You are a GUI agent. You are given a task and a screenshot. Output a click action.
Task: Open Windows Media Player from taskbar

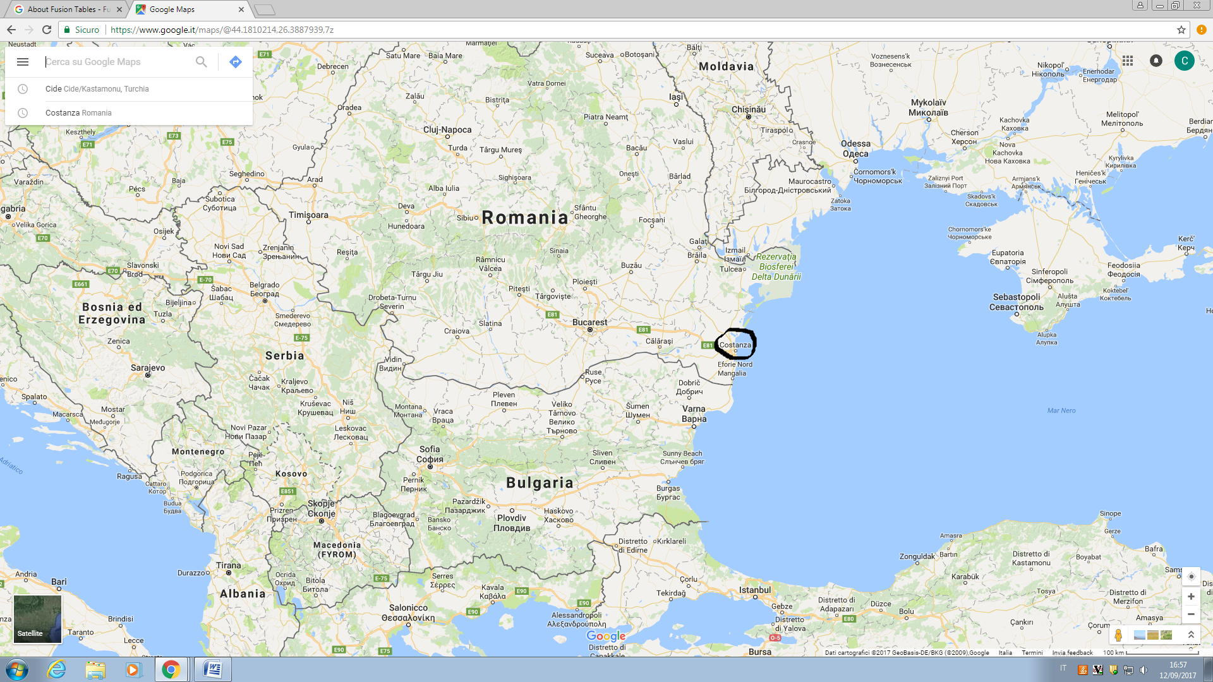click(133, 669)
